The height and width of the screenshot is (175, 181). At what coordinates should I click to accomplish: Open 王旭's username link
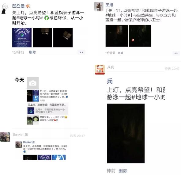(x=109, y=5)
